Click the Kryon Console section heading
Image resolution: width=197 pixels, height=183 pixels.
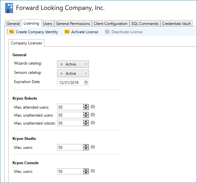click(x=26, y=163)
